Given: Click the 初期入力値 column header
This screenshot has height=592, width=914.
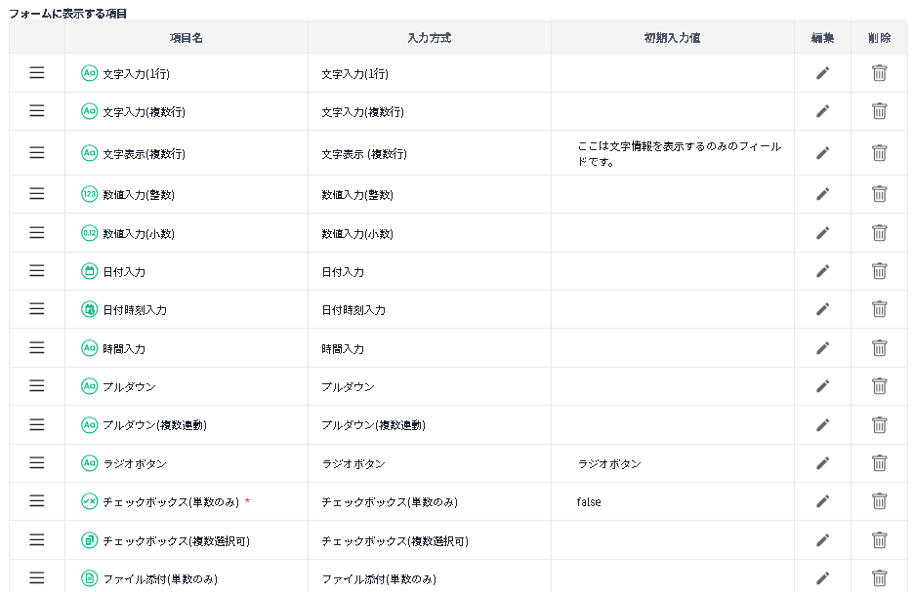Looking at the screenshot, I should click(x=672, y=38).
